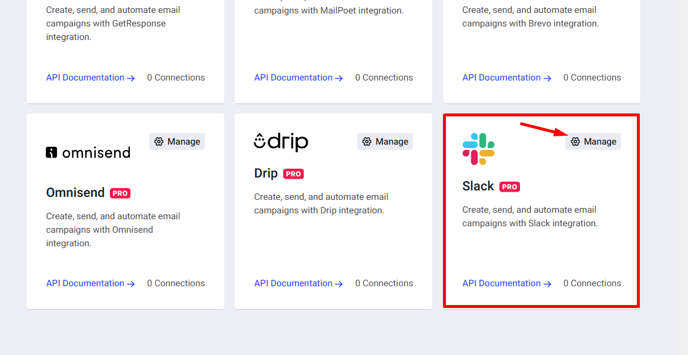Click the gear icon on Omnisend's Manage button
The height and width of the screenshot is (355, 688).
point(158,141)
